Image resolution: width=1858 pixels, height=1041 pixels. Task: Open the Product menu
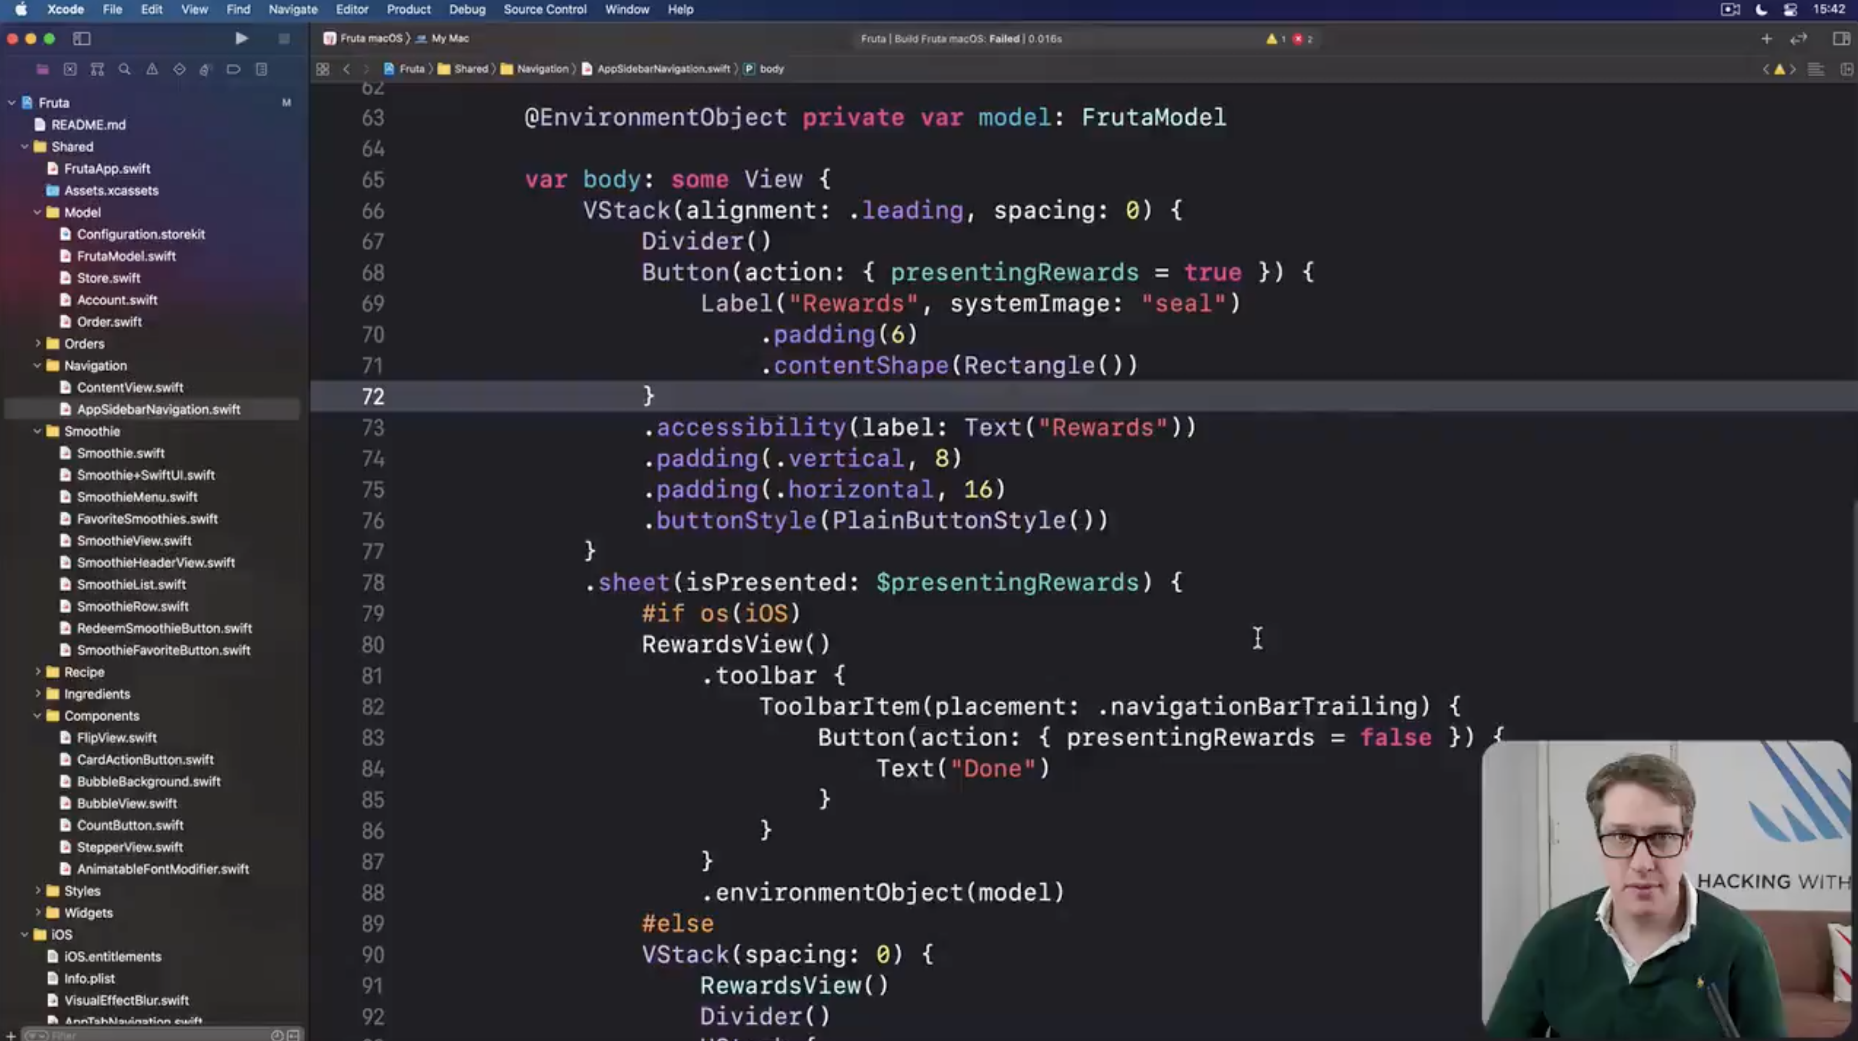point(408,9)
